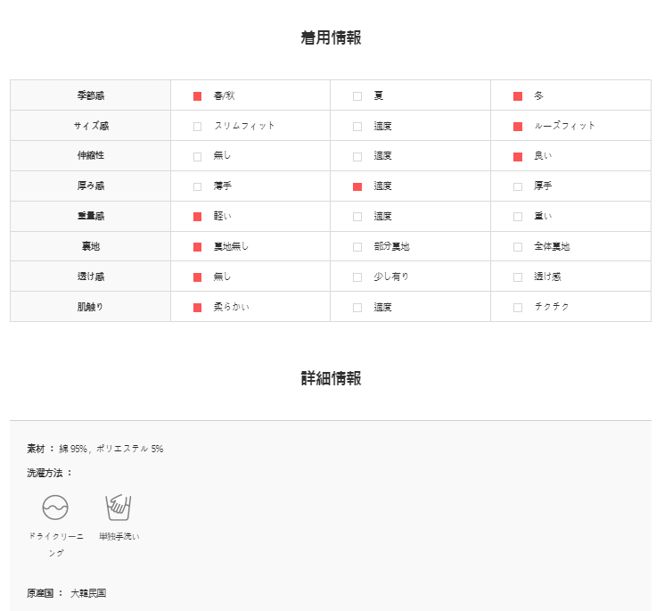
Task: Check the 夏 season box
Action: coord(357,96)
